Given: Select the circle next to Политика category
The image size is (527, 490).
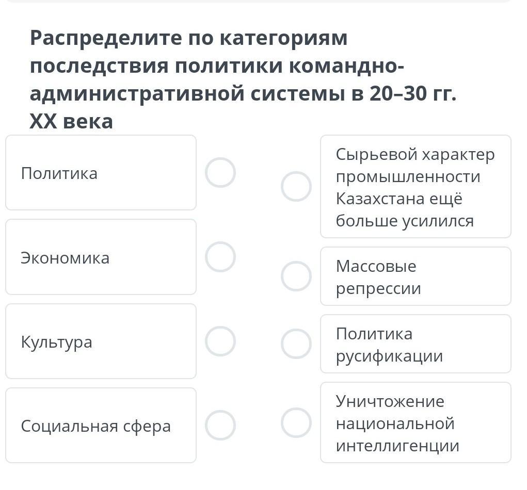Looking at the screenshot, I should coord(220,172).
